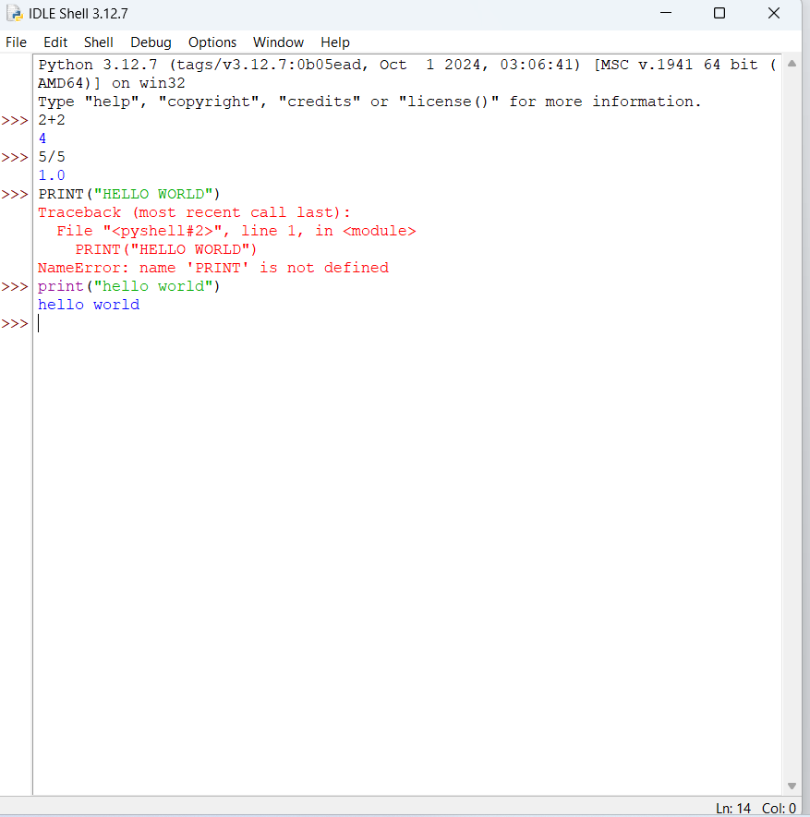Open the Edit menu

tap(55, 42)
